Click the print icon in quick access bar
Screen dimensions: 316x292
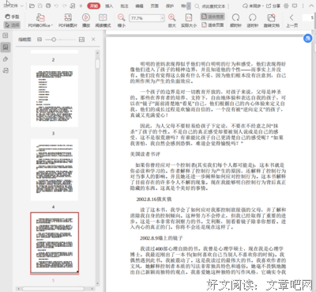48,6
